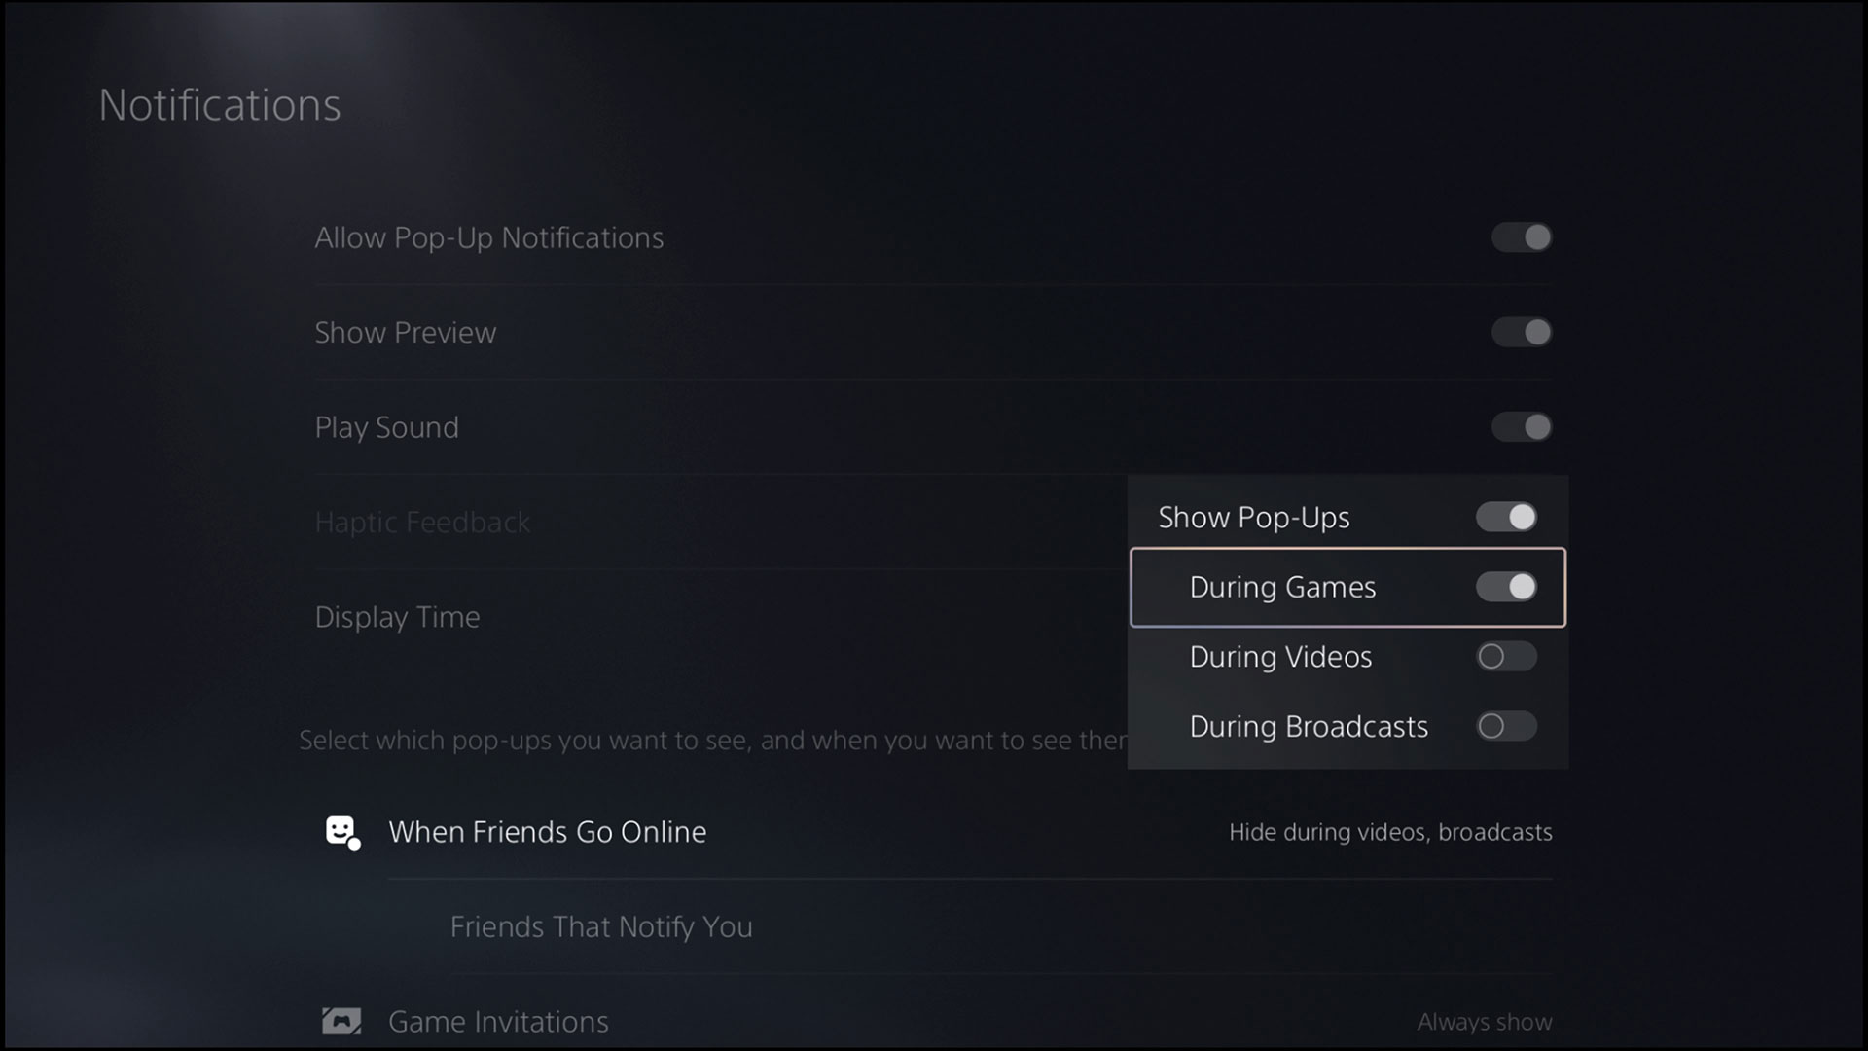This screenshot has width=1868, height=1051.
Task: Click Game Invitations setting
Action: 499,1020
